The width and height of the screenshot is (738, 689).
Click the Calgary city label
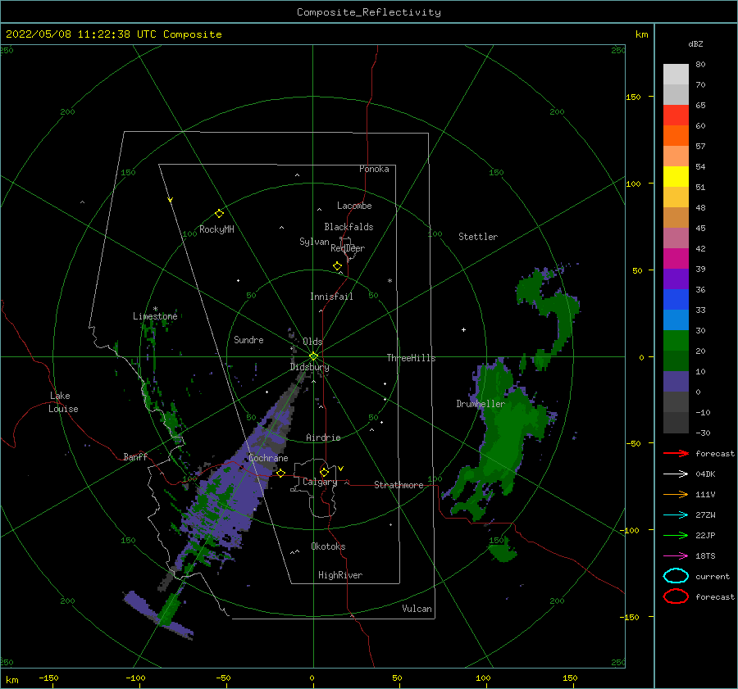320,482
